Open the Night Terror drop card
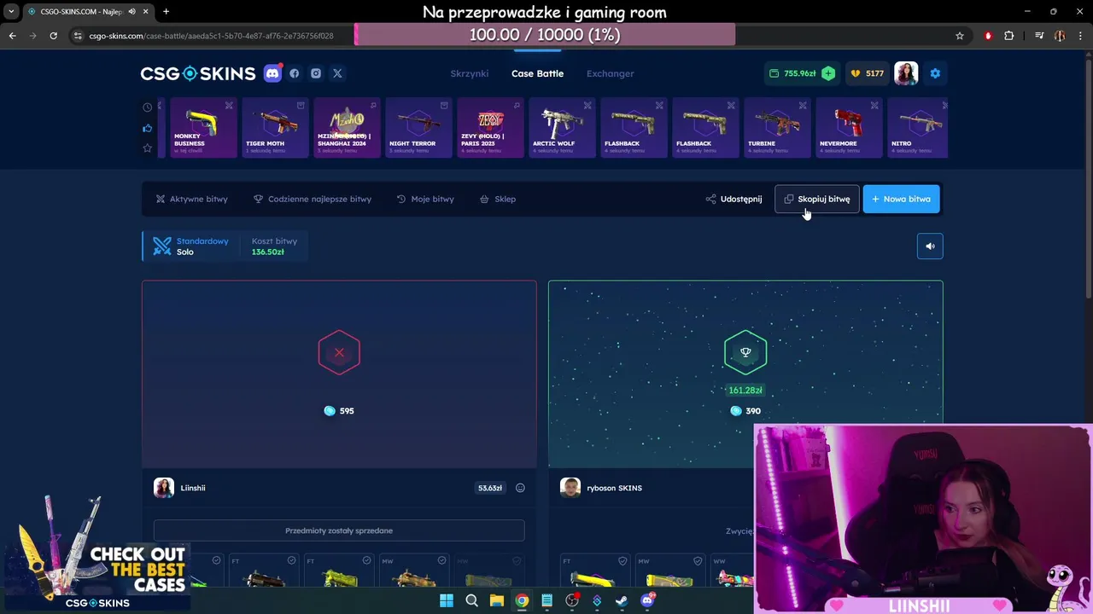1093x614 pixels. tap(418, 128)
